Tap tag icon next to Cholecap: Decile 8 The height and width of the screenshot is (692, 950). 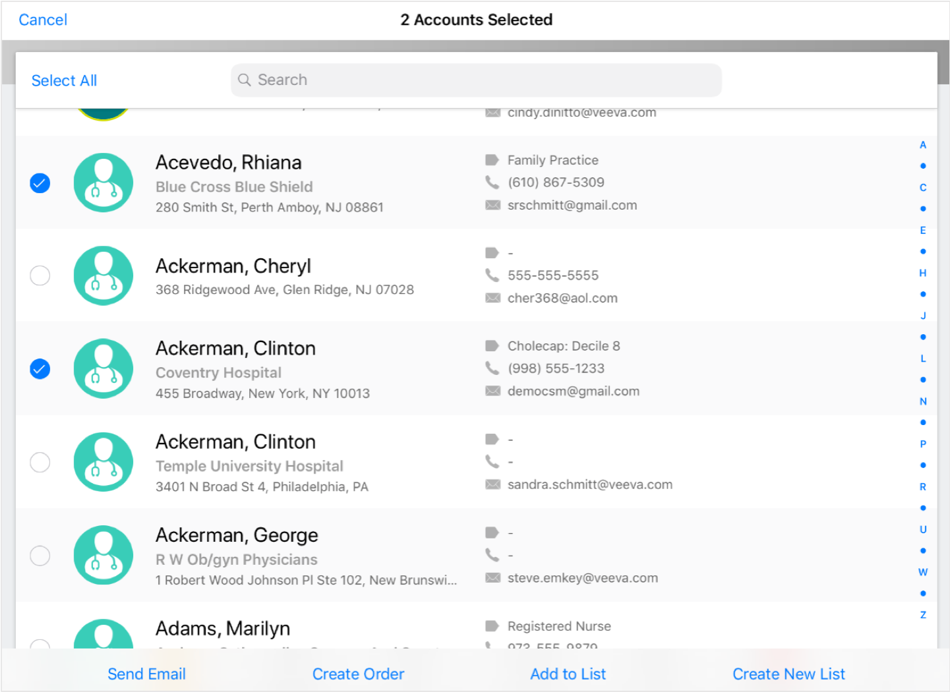pos(492,346)
